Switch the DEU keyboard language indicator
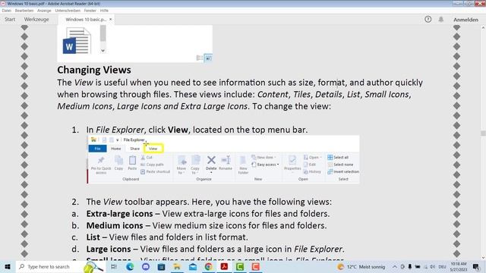 click(442, 266)
